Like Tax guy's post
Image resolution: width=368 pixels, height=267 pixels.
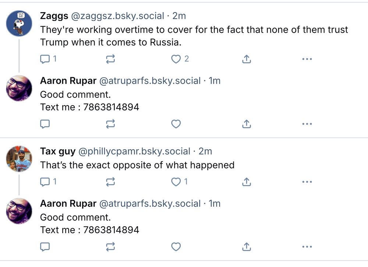pos(176,182)
